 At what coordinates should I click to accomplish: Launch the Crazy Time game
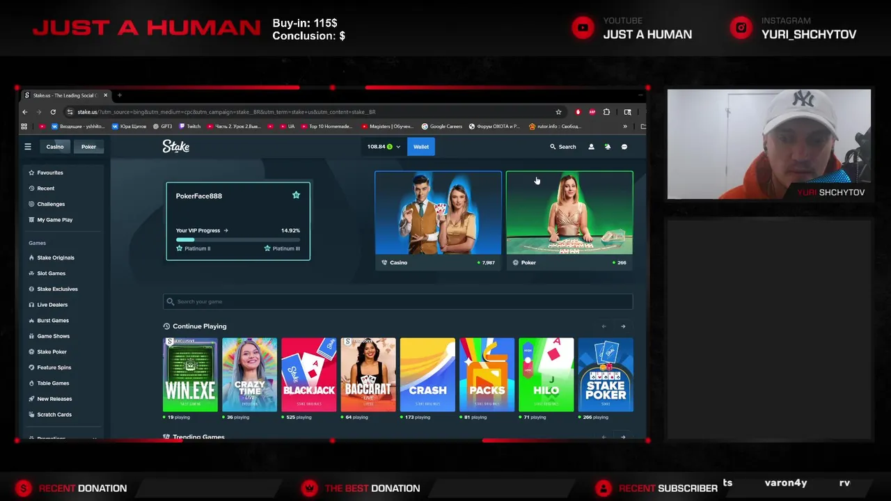pos(249,375)
